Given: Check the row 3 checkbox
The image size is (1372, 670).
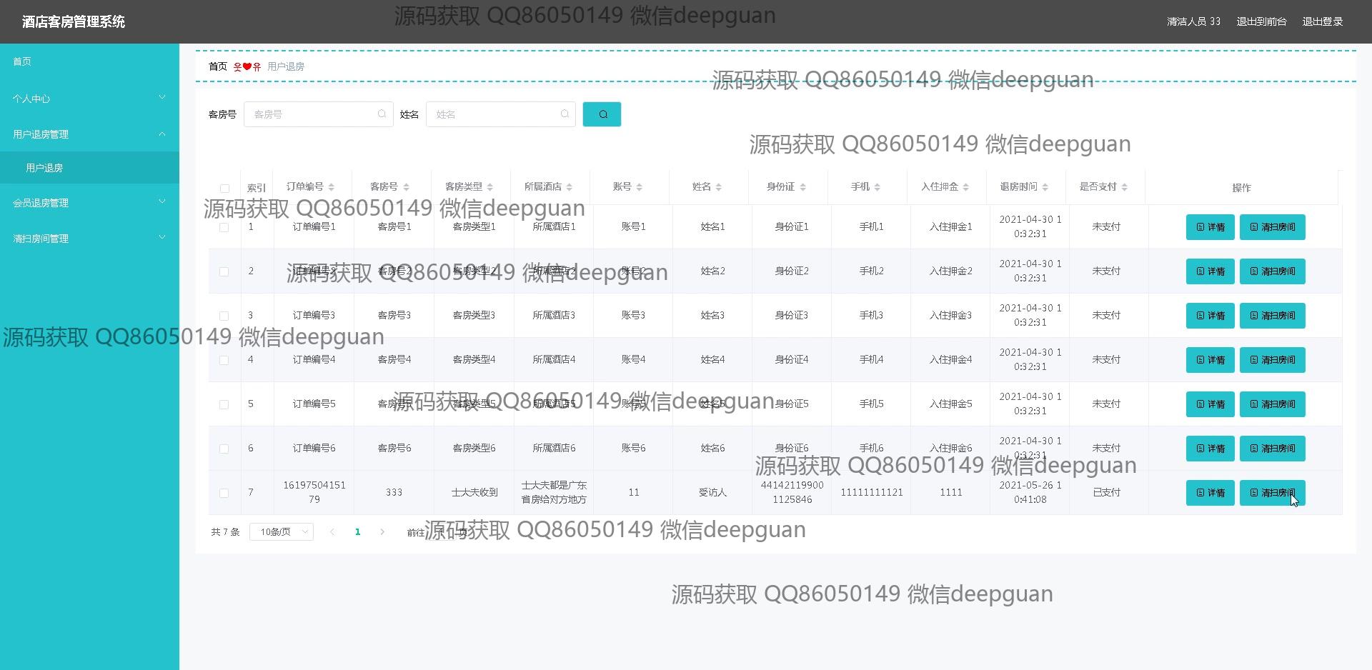Looking at the screenshot, I should click(224, 316).
